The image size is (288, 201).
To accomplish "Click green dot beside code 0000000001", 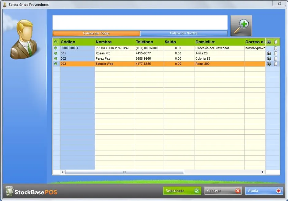I will coord(56,48).
